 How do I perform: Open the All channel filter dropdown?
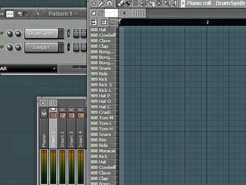point(28,68)
